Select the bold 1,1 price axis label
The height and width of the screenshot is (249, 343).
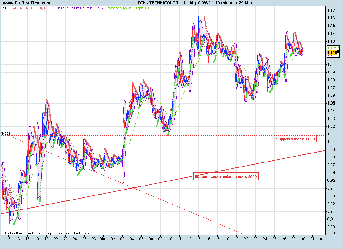pyautogui.click(x=330, y=64)
